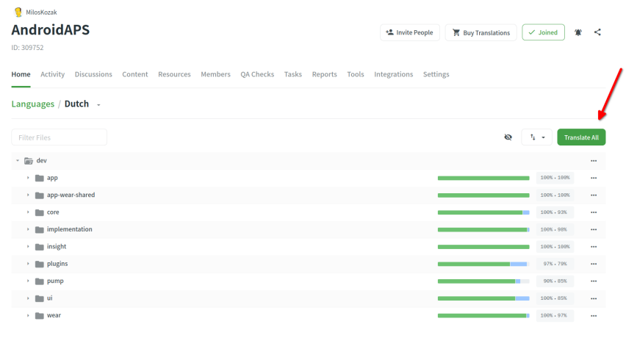The height and width of the screenshot is (338, 626).
Task: Open more options for wear row
Action: pyautogui.click(x=594, y=316)
